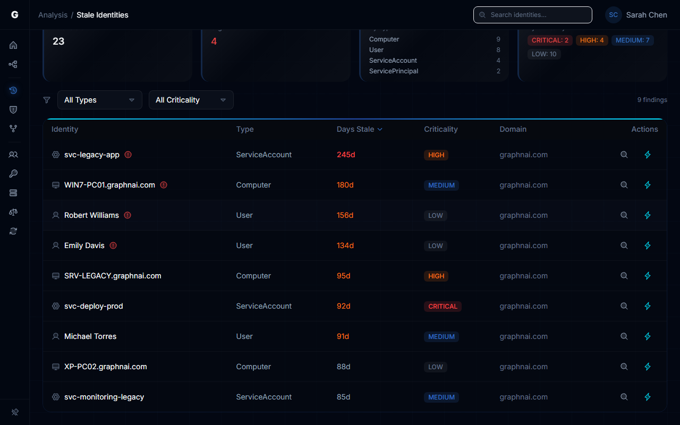The image size is (680, 425).
Task: Select the Stale Identities breadcrumb tab
Action: pos(103,15)
